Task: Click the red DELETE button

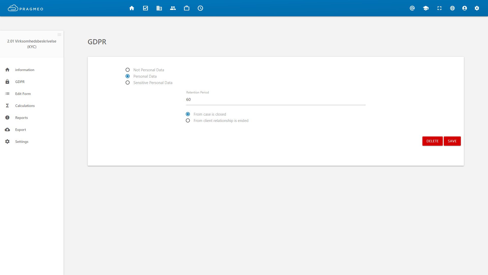Action: tap(432, 141)
